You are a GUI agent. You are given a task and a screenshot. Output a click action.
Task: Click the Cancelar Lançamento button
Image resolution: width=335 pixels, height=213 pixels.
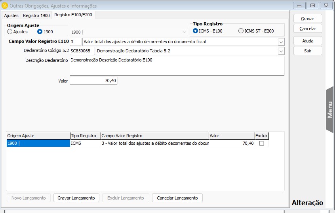coord(177,198)
